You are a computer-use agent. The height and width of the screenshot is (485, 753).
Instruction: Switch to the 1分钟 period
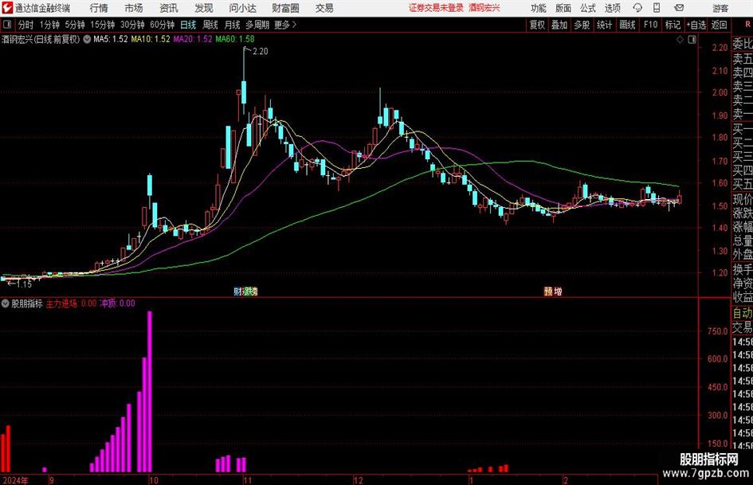point(49,25)
